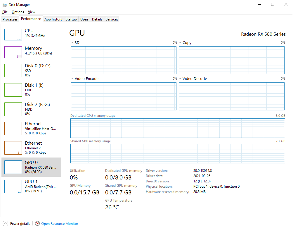
Task: Switch to the App history tab
Action: click(x=53, y=19)
